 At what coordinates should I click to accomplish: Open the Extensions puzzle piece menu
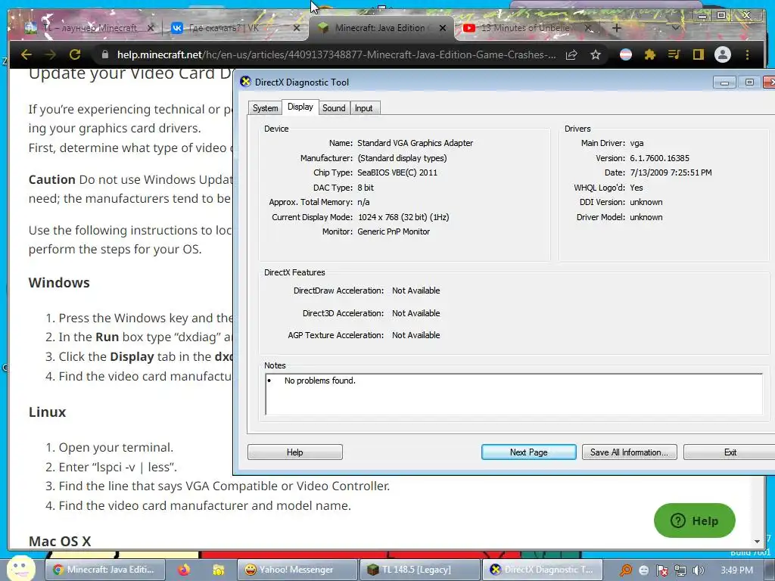[650, 54]
